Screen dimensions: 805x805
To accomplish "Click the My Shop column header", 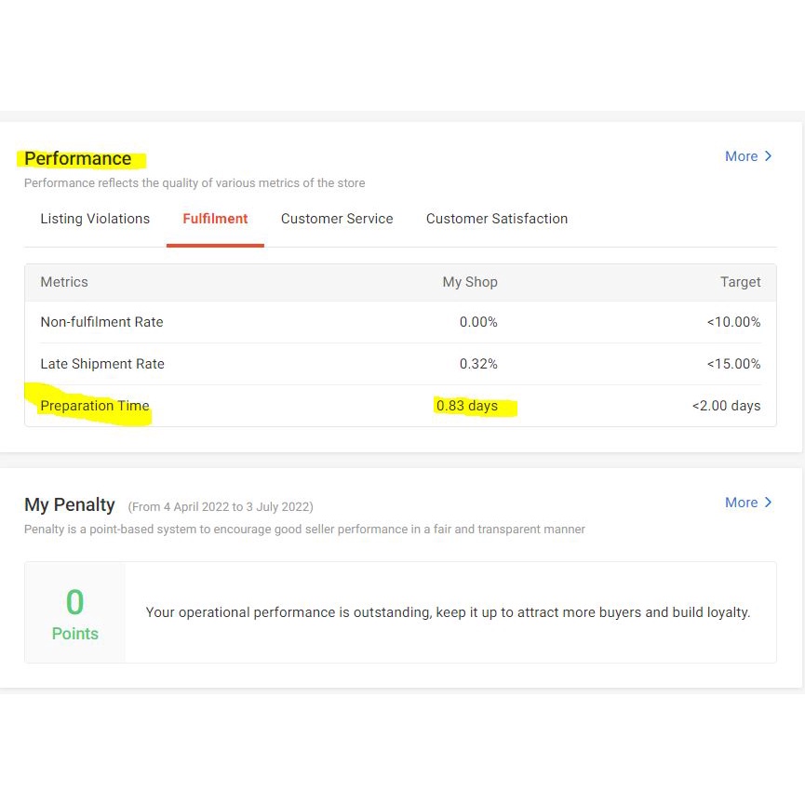I will click(470, 282).
